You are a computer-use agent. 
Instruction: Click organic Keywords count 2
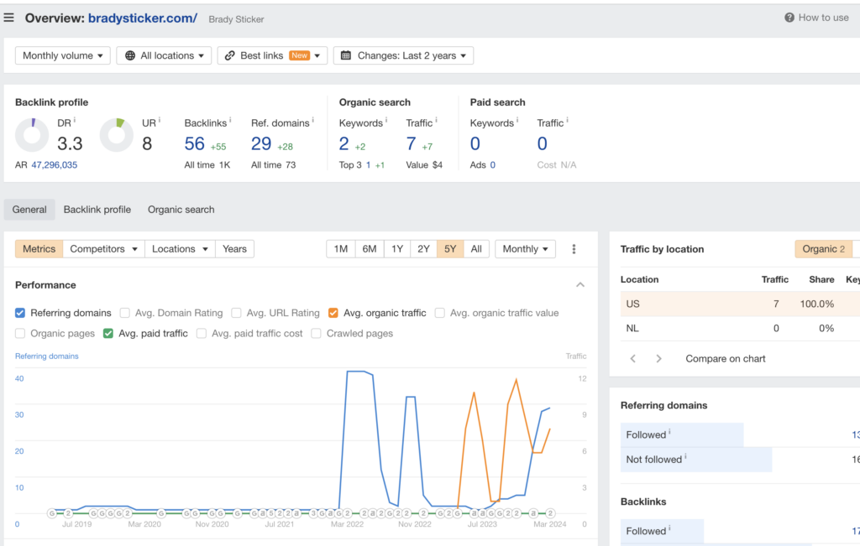click(343, 143)
